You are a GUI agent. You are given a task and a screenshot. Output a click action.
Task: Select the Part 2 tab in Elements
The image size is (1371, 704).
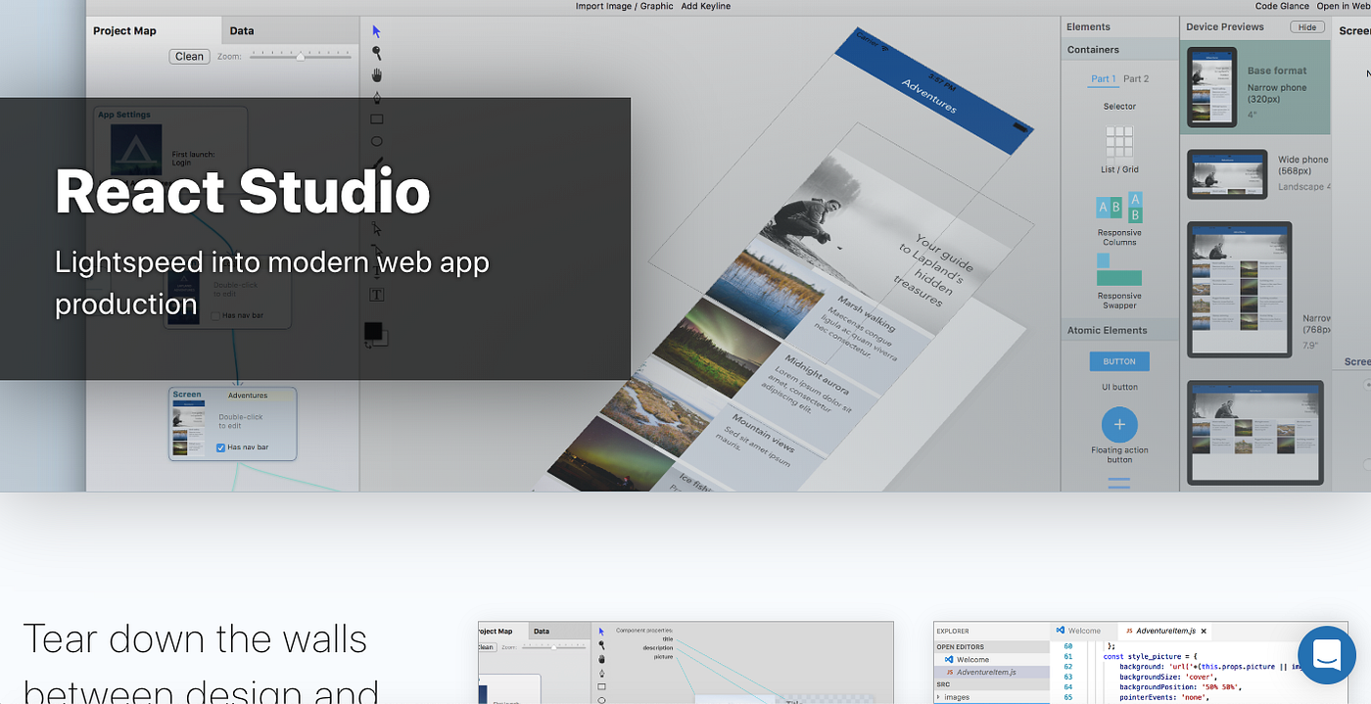(1136, 79)
